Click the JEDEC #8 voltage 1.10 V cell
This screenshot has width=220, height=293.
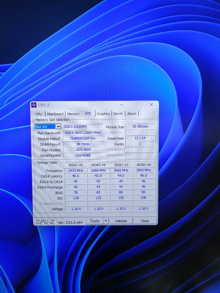[143, 208]
